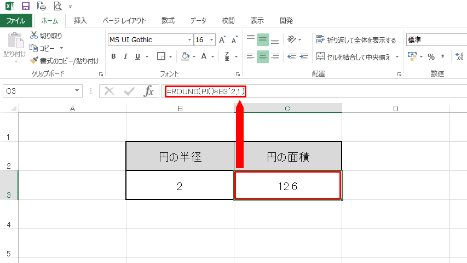This screenshot has width=467, height=263.
Task: Expand the fill color dropdown arrow
Action: (194, 56)
